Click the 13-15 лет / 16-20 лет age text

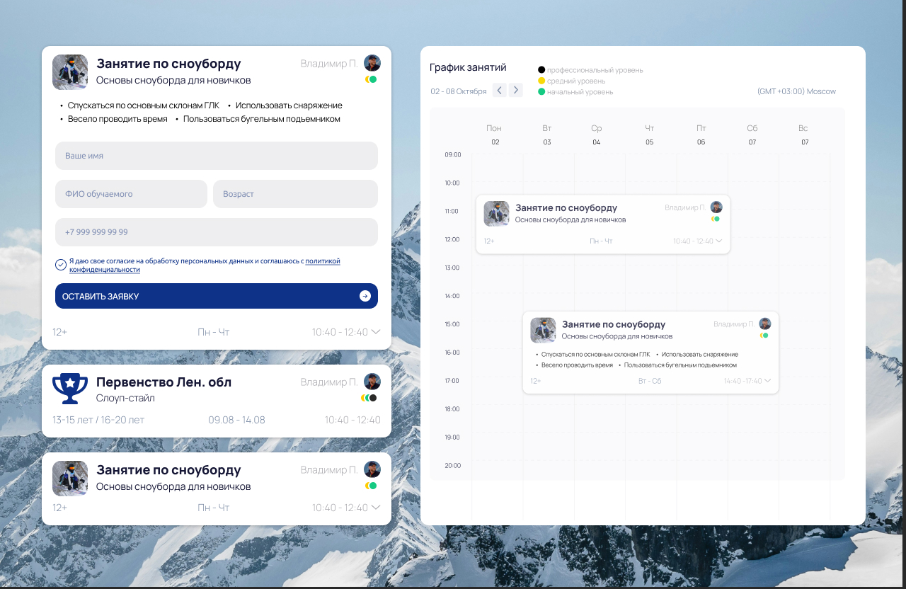(x=98, y=420)
